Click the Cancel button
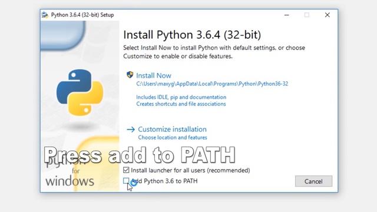This screenshot has height=212, width=377. tap(313, 181)
